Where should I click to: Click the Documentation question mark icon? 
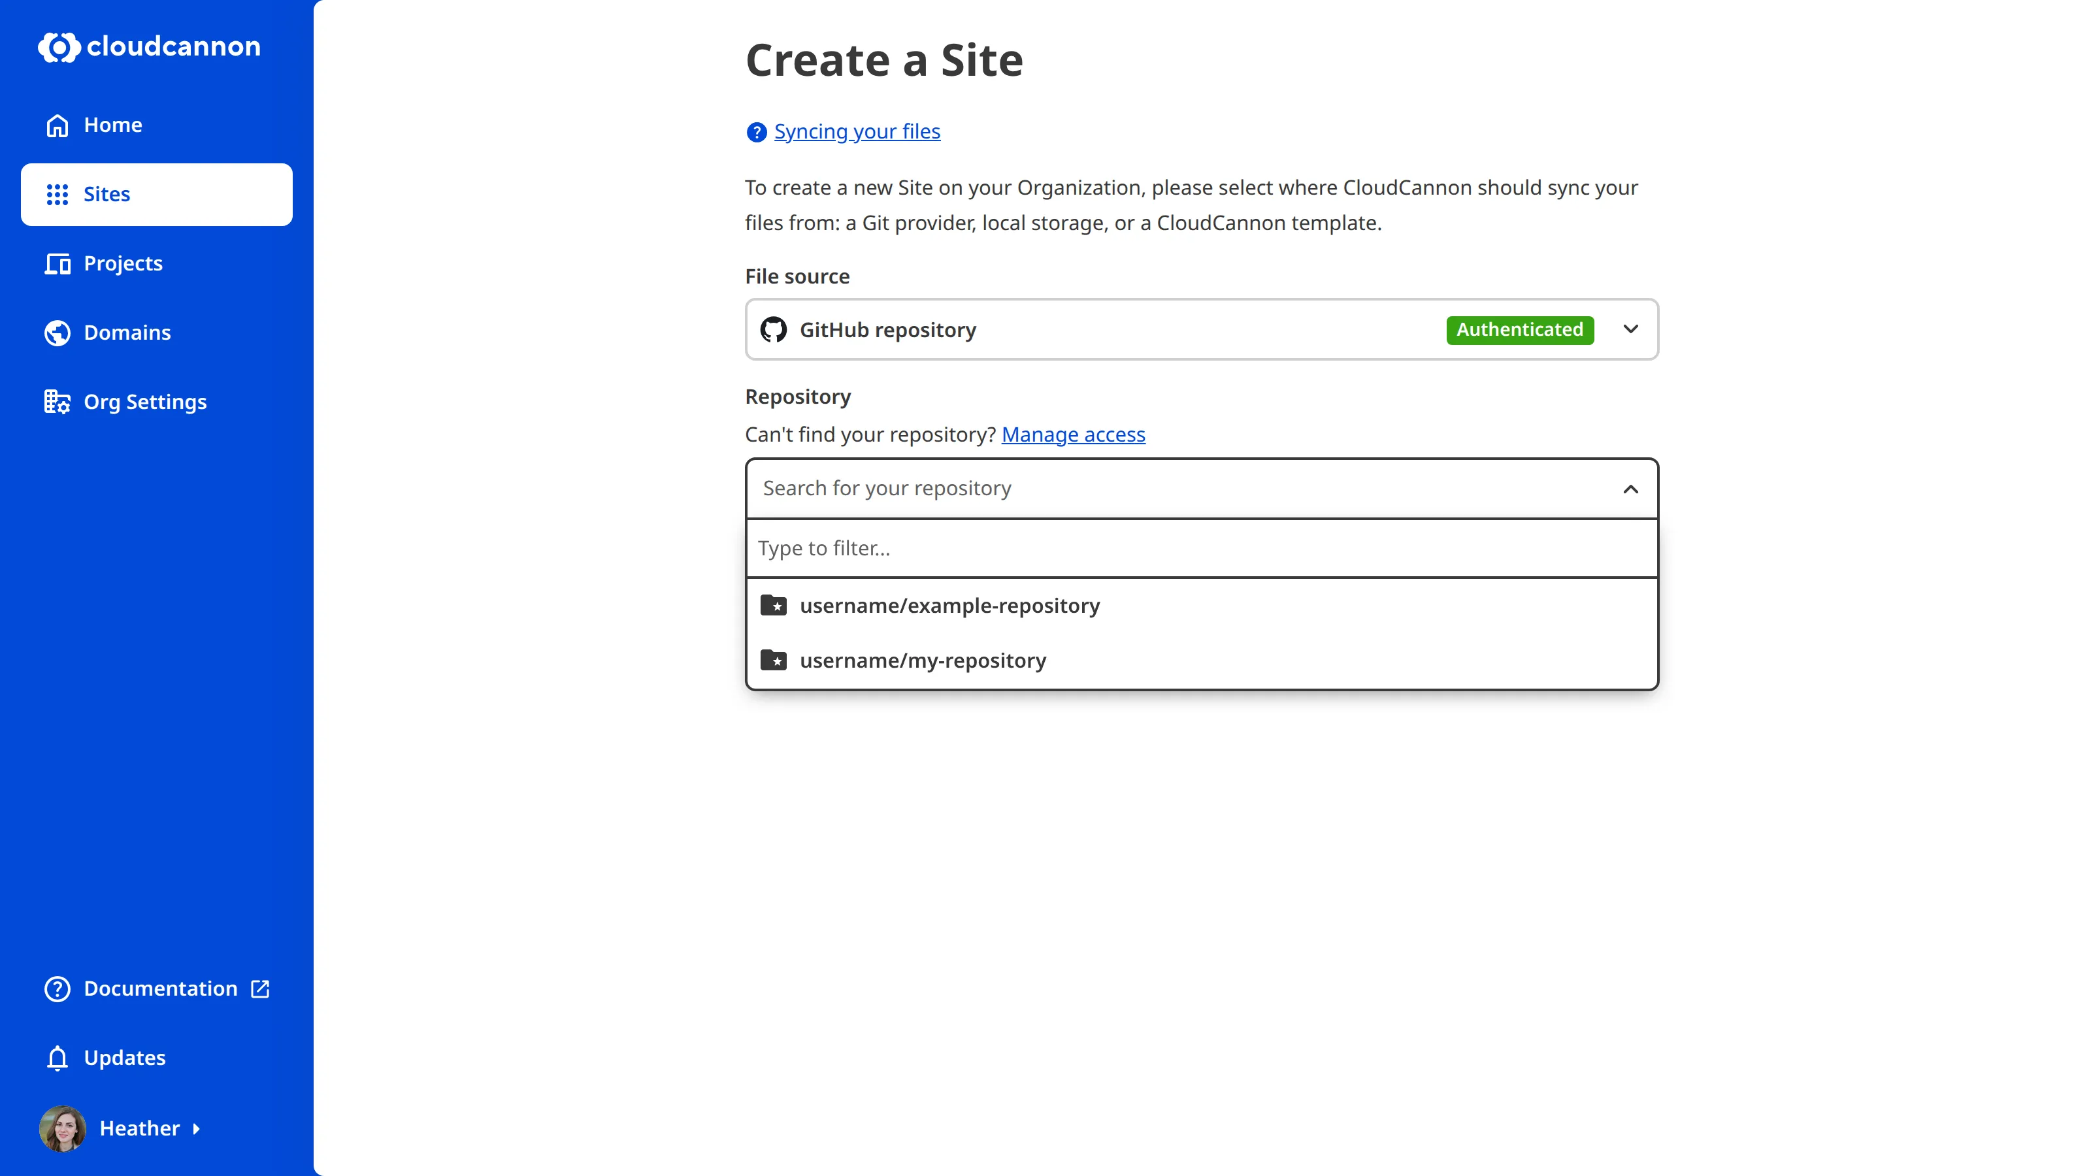[57, 988]
